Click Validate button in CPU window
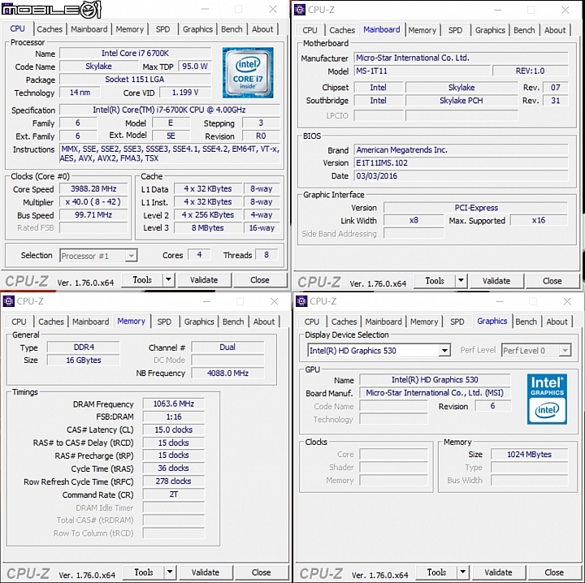This screenshot has width=585, height=583. (x=204, y=279)
